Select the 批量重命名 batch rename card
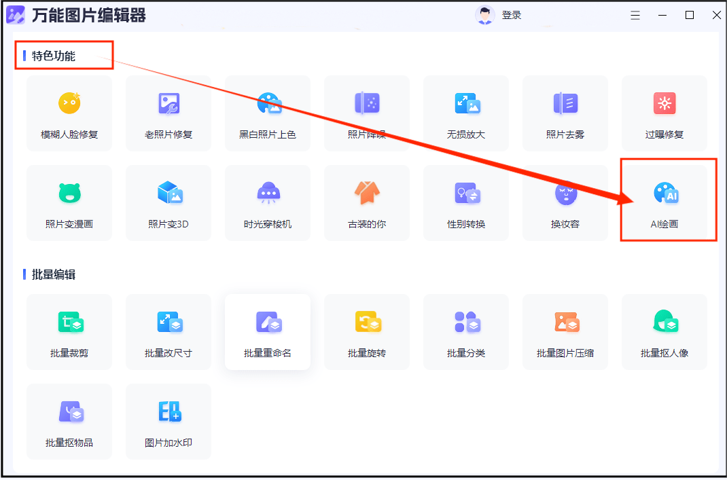Image resolution: width=727 pixels, height=480 pixels. tap(268, 331)
